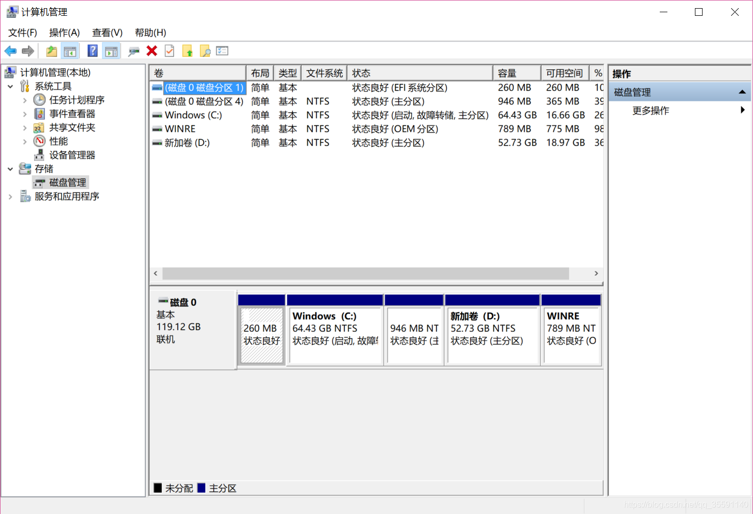Select the (磁盘 0 磁盘分区 1) volume row
753x514 pixels.
pyautogui.click(x=376, y=88)
